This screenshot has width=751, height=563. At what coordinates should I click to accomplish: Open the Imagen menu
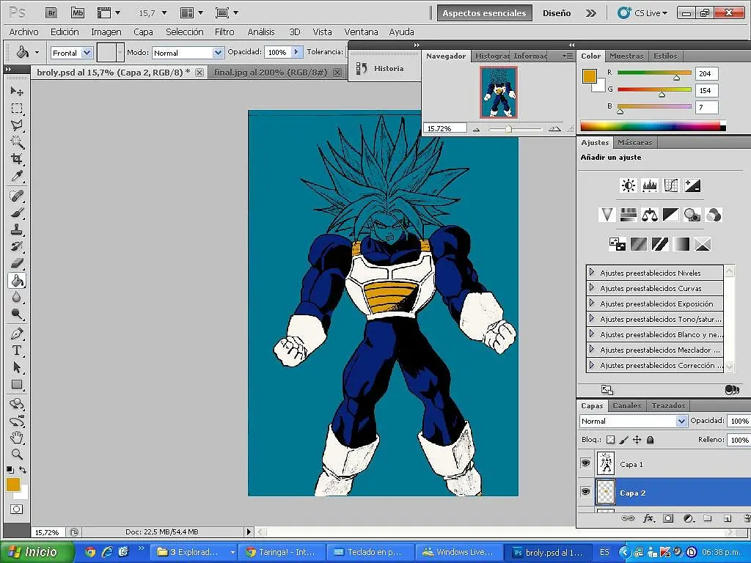tap(106, 32)
